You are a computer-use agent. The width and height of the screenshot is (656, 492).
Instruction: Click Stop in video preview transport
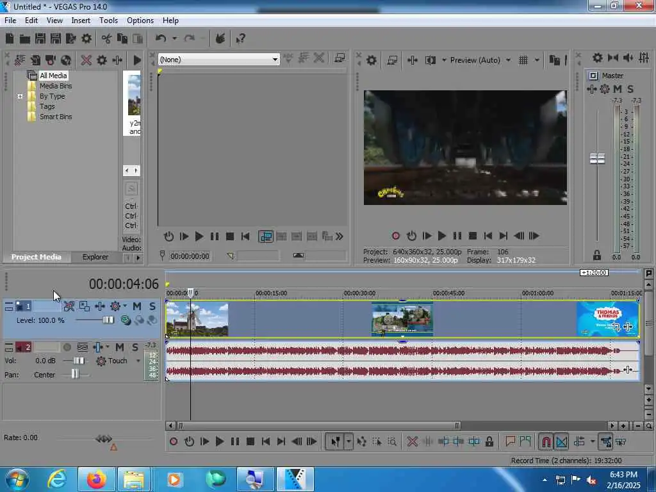tap(473, 236)
